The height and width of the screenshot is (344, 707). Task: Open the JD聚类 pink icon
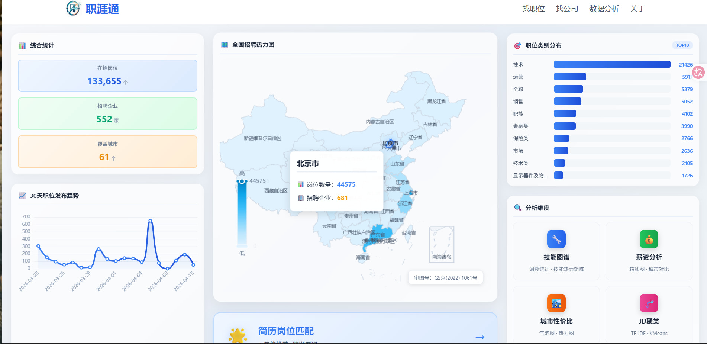pos(649,303)
